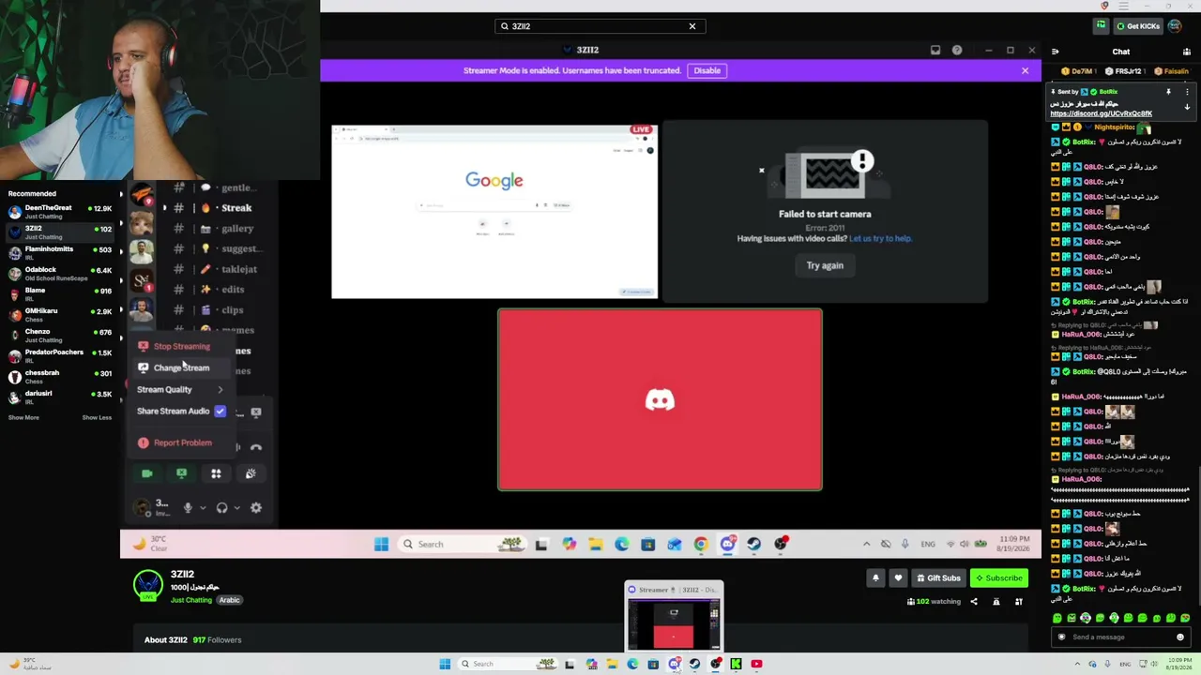Dismiss the Streamer Mode banner

[1025, 70]
